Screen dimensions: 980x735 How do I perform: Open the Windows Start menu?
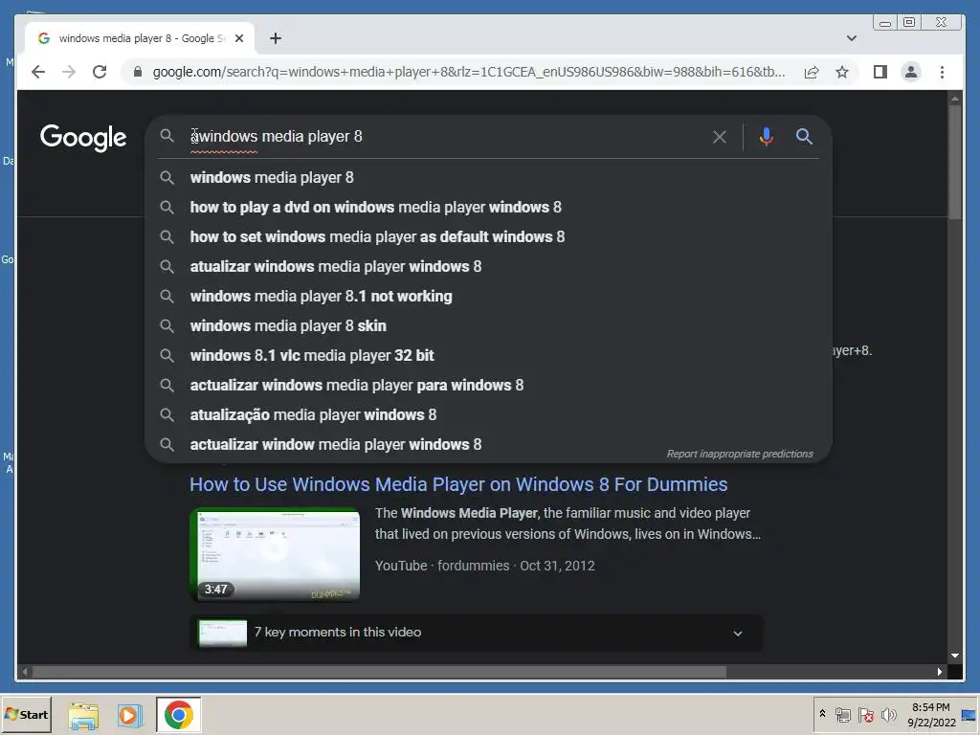26,714
